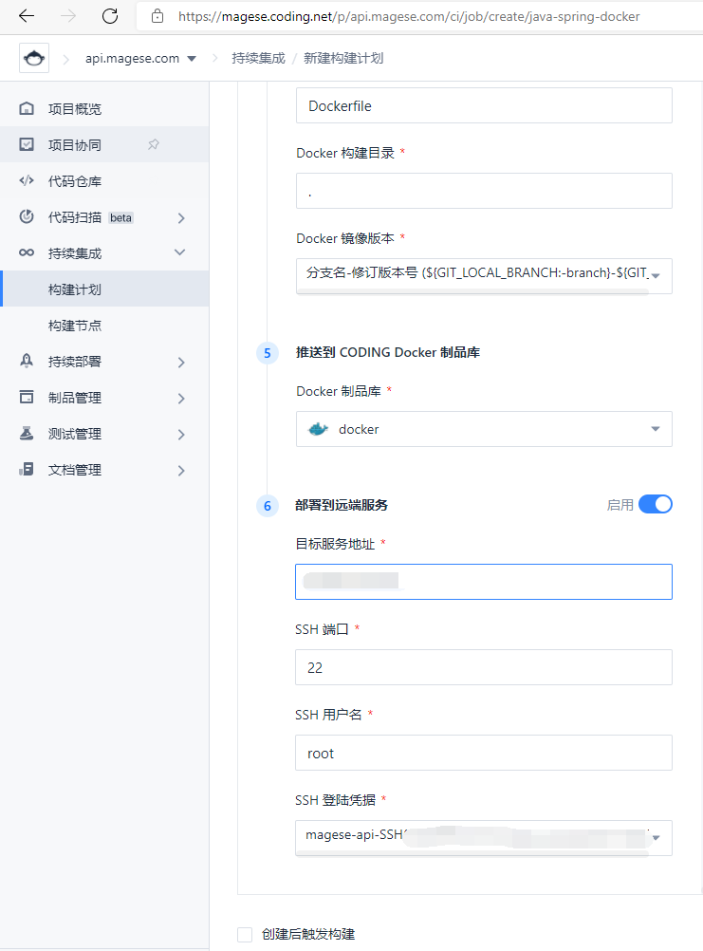This screenshot has height=951, width=703.
Task: Click the 持续部署 rocket icon
Action: coord(27,361)
